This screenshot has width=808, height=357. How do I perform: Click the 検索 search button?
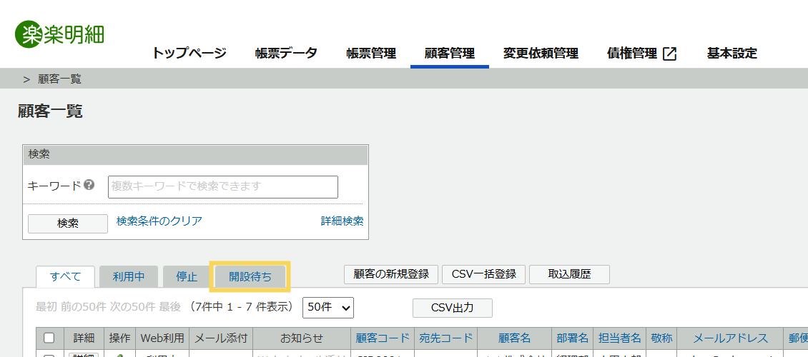[x=68, y=223]
